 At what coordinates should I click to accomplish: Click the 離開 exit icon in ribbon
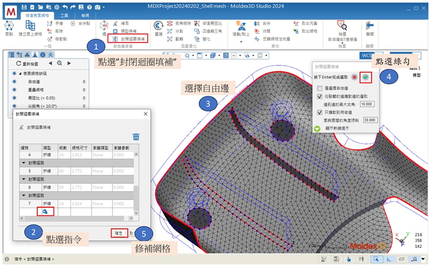tap(369, 26)
